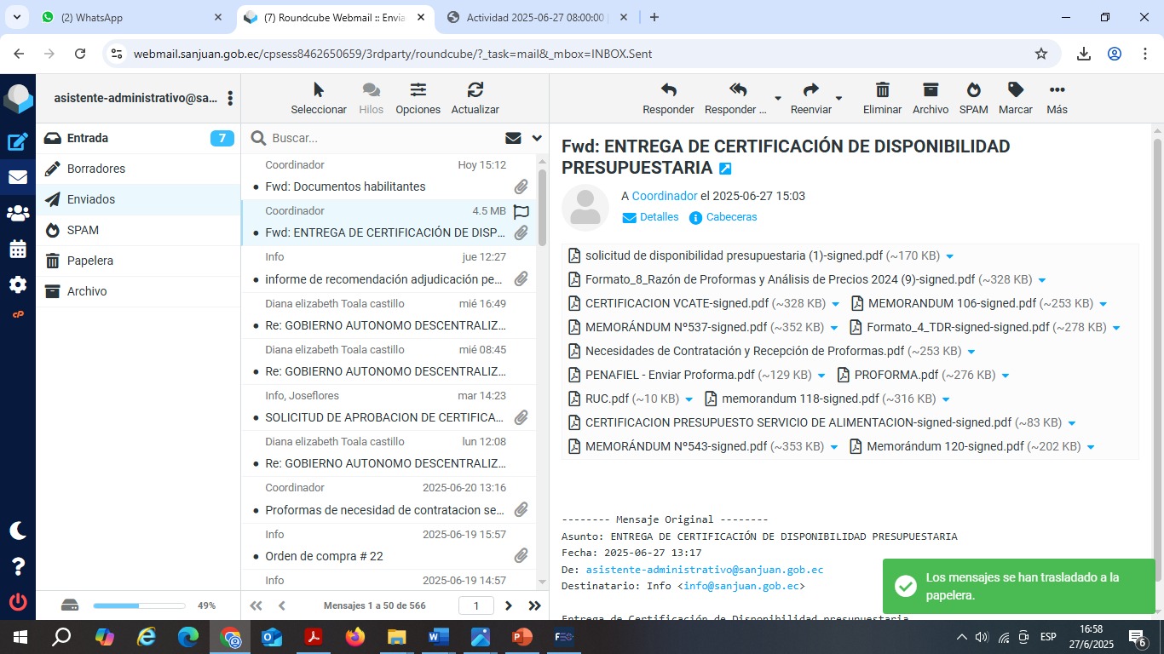The height and width of the screenshot is (654, 1164).
Task: Expand the Responder a todos options arrow
Action: 777,99
